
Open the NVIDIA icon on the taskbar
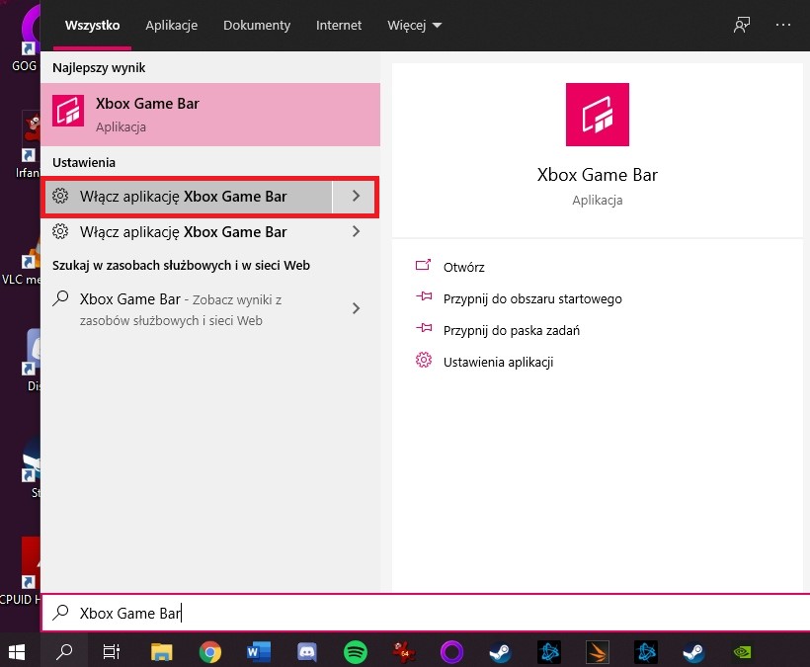pos(742,652)
